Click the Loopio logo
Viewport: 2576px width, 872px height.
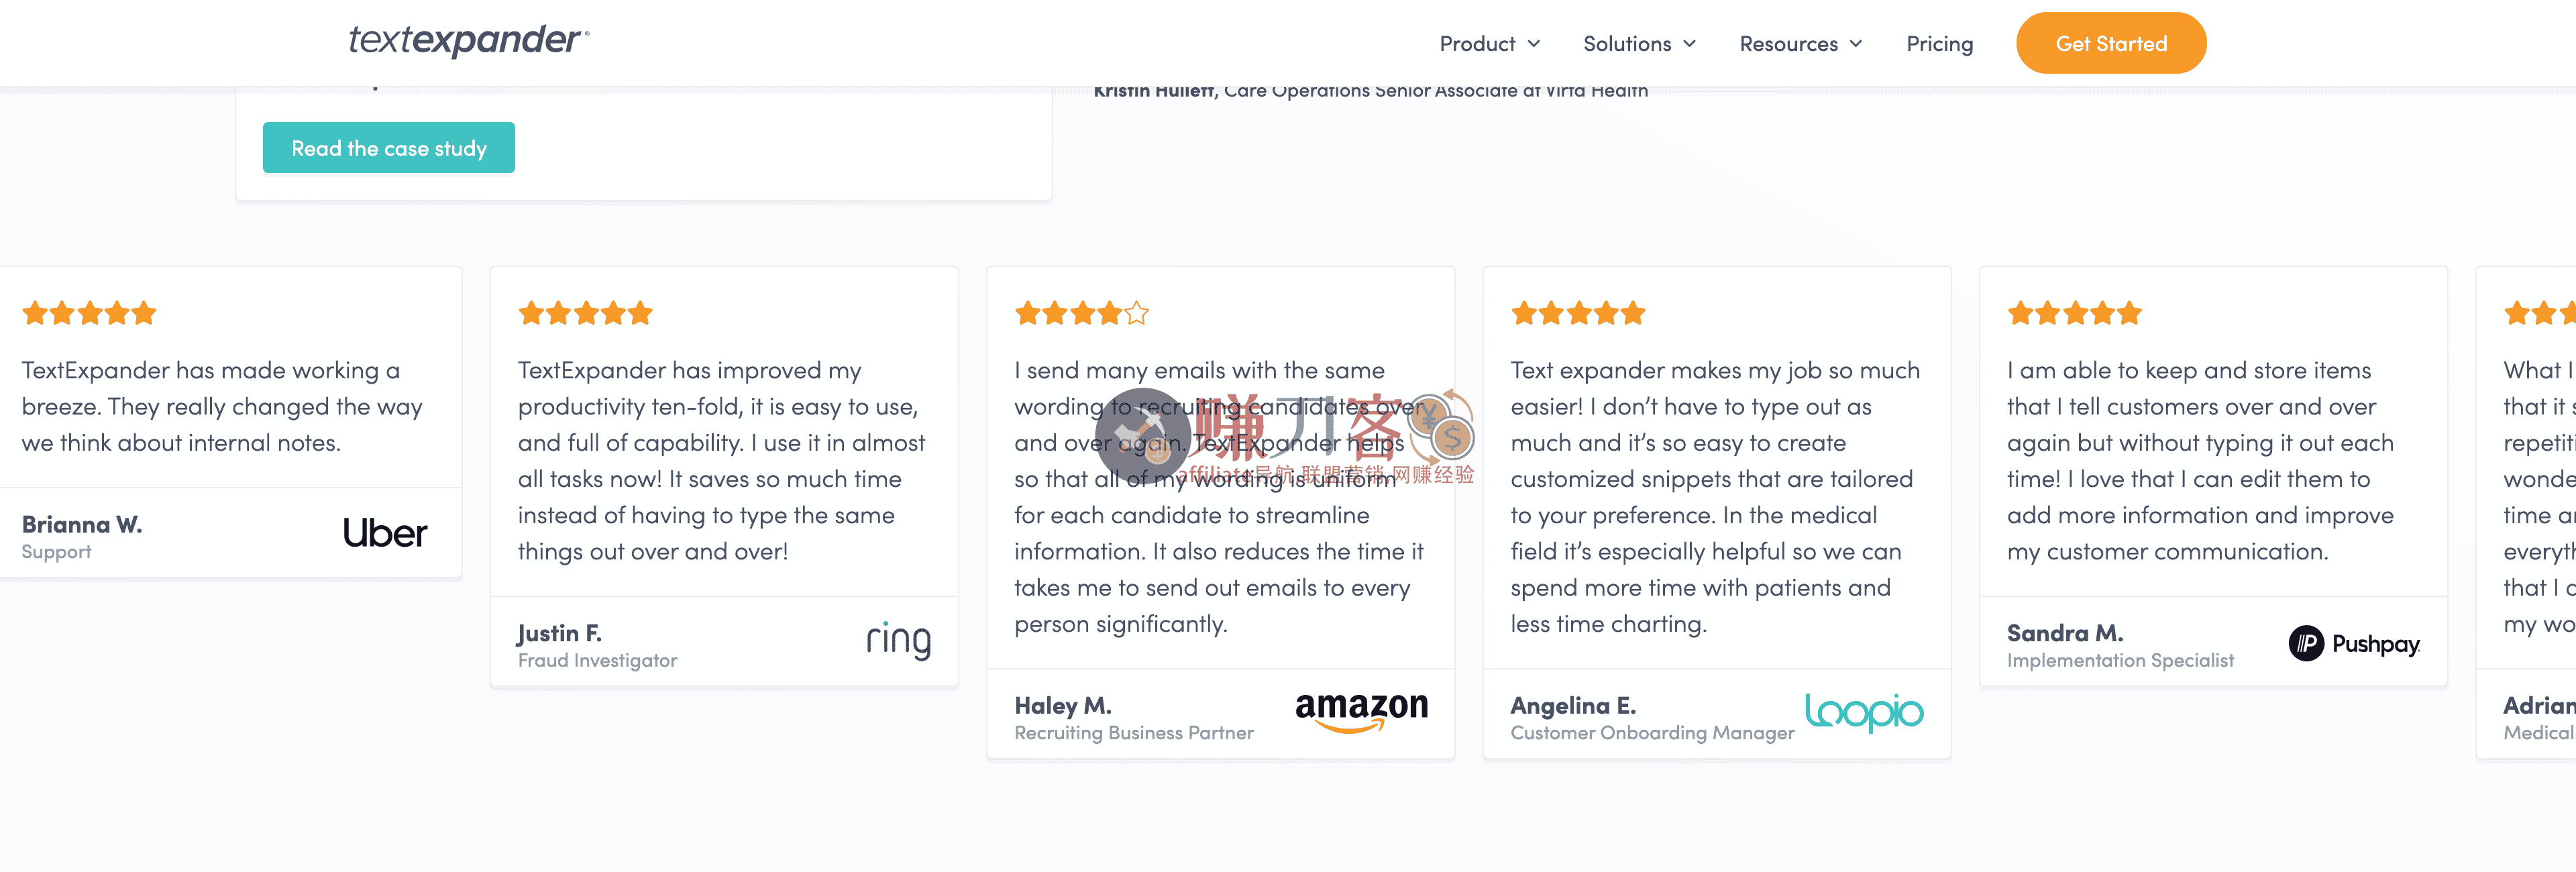click(1863, 712)
